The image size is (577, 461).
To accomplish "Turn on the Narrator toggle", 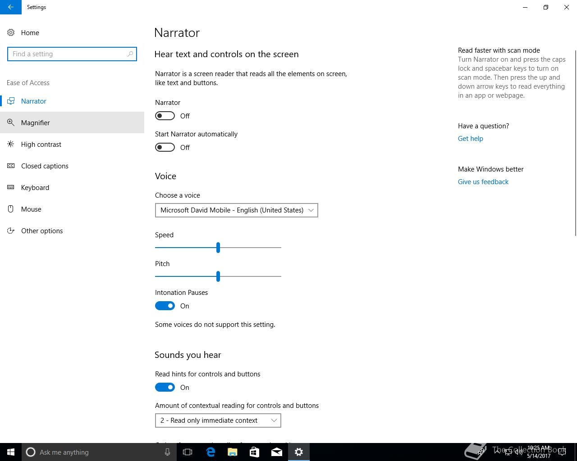I will (165, 116).
